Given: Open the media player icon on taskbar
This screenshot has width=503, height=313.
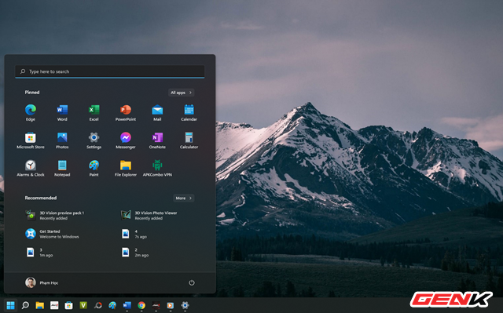Looking at the screenshot, I should tap(171, 305).
